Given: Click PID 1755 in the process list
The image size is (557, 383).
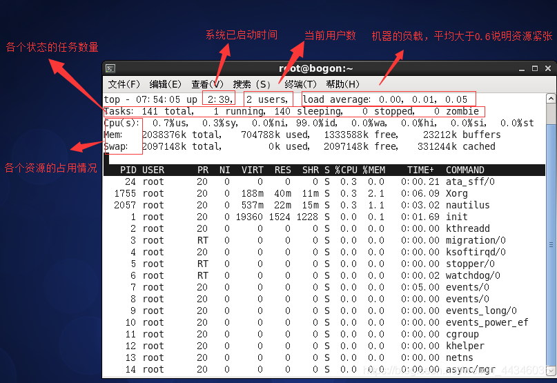Looking at the screenshot, I should pyautogui.click(x=125, y=193).
